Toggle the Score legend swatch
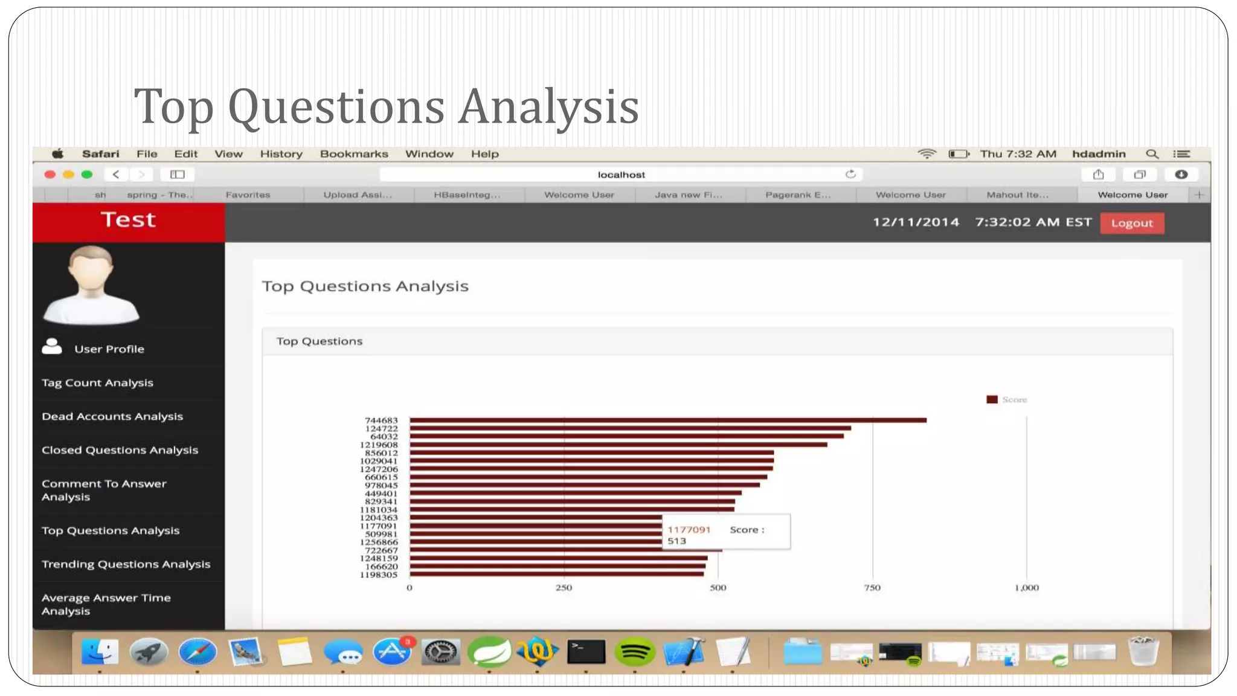Image resolution: width=1237 pixels, height=696 pixels. (991, 399)
